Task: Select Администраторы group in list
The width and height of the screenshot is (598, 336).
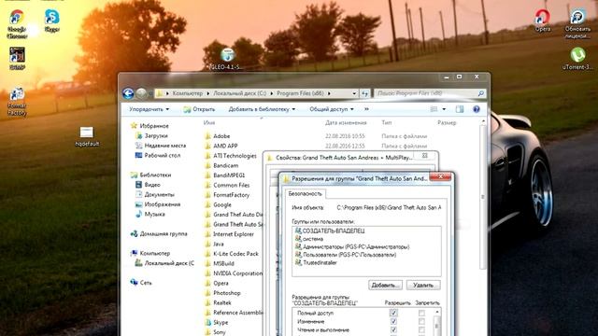Action: (x=352, y=246)
